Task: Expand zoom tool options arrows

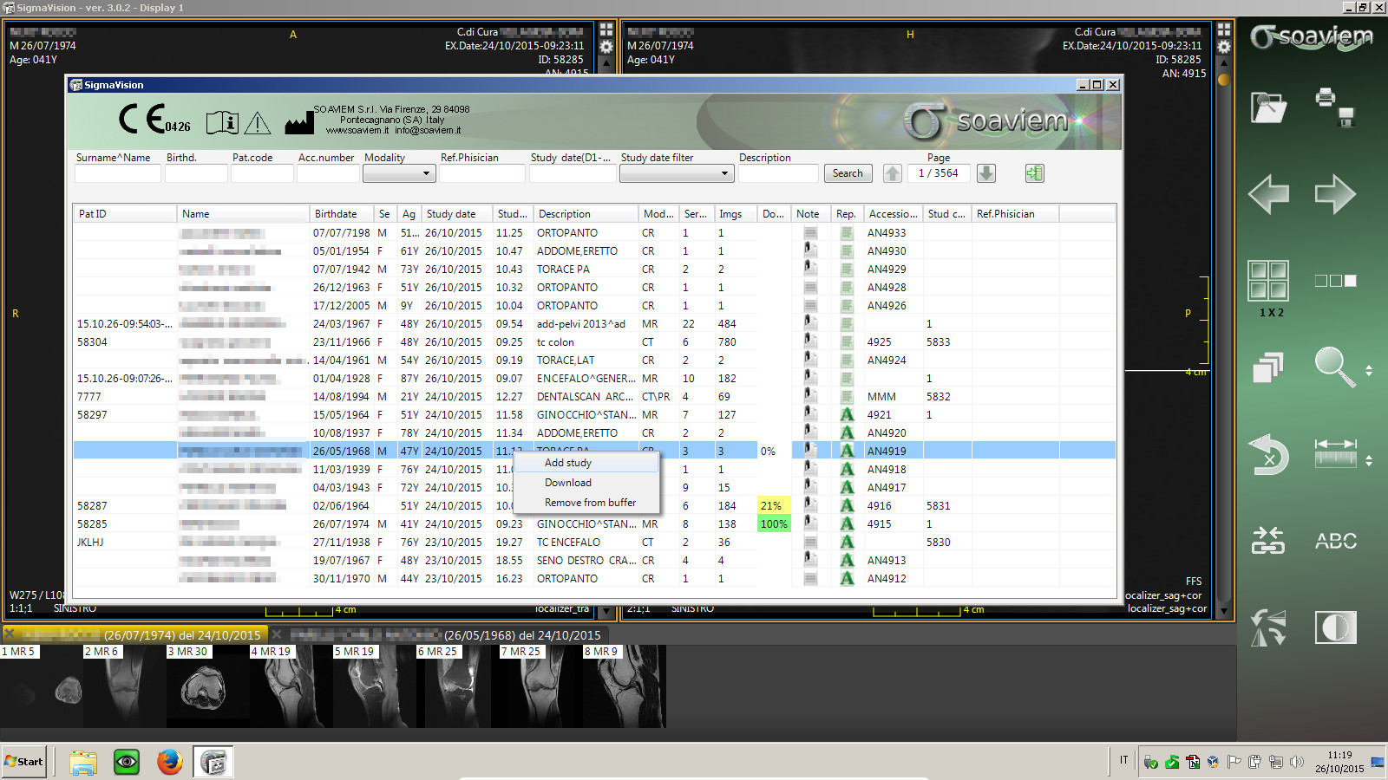Action: click(x=1369, y=370)
